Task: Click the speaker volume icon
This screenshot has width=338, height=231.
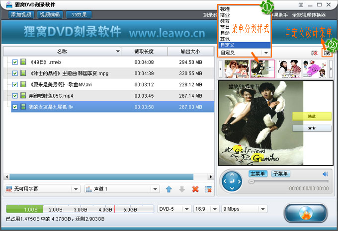Action: pyautogui.click(x=325, y=174)
